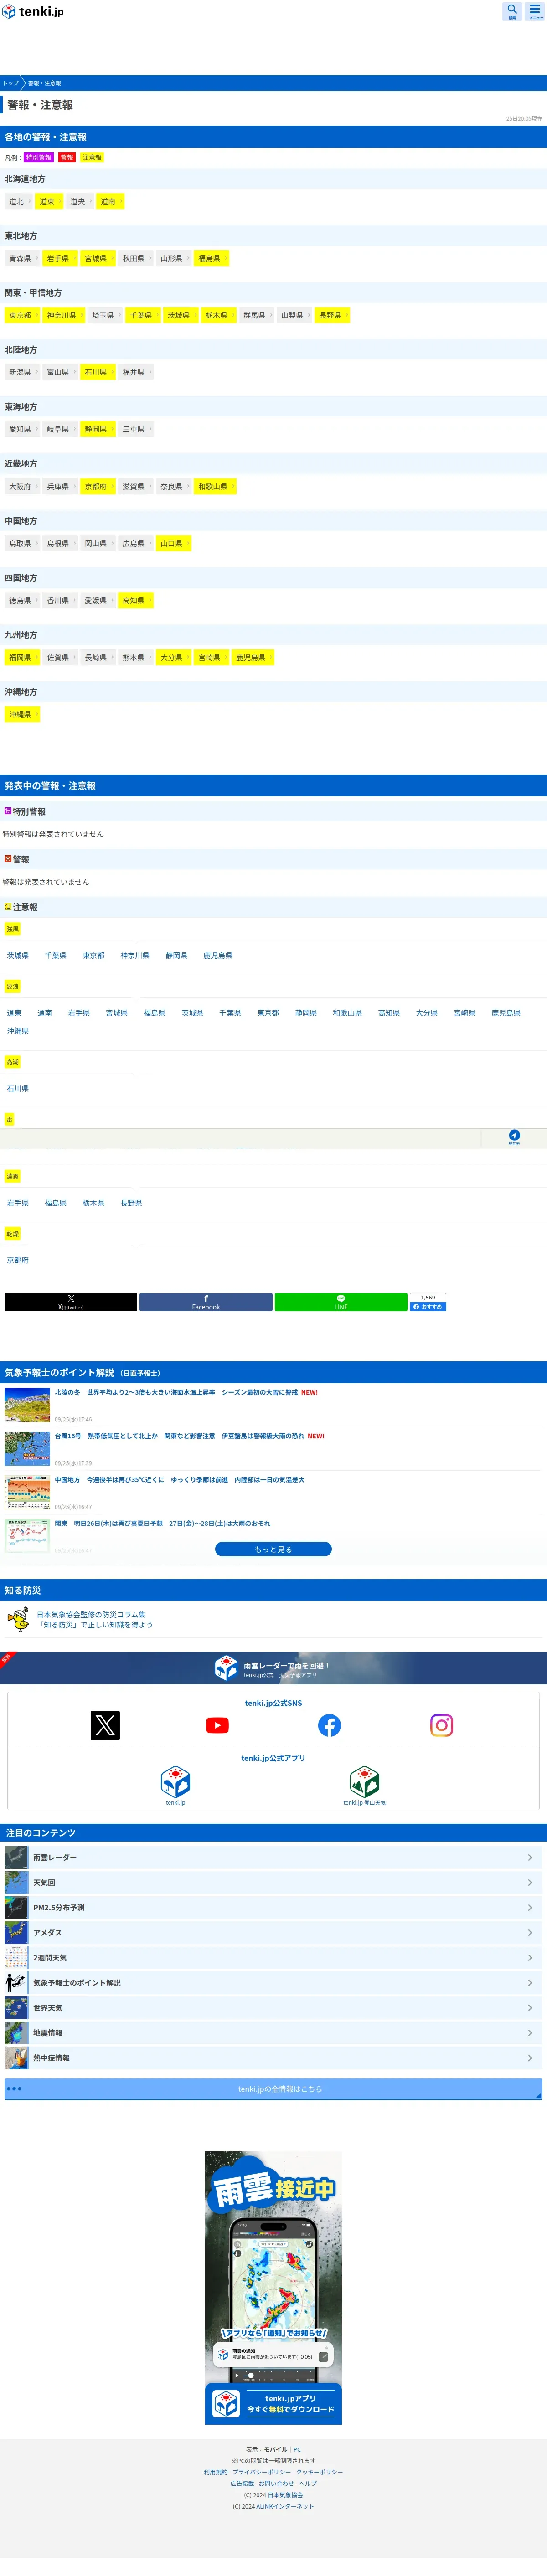
Task: Expand the 熱中症情報 row chevron
Action: [x=530, y=2057]
